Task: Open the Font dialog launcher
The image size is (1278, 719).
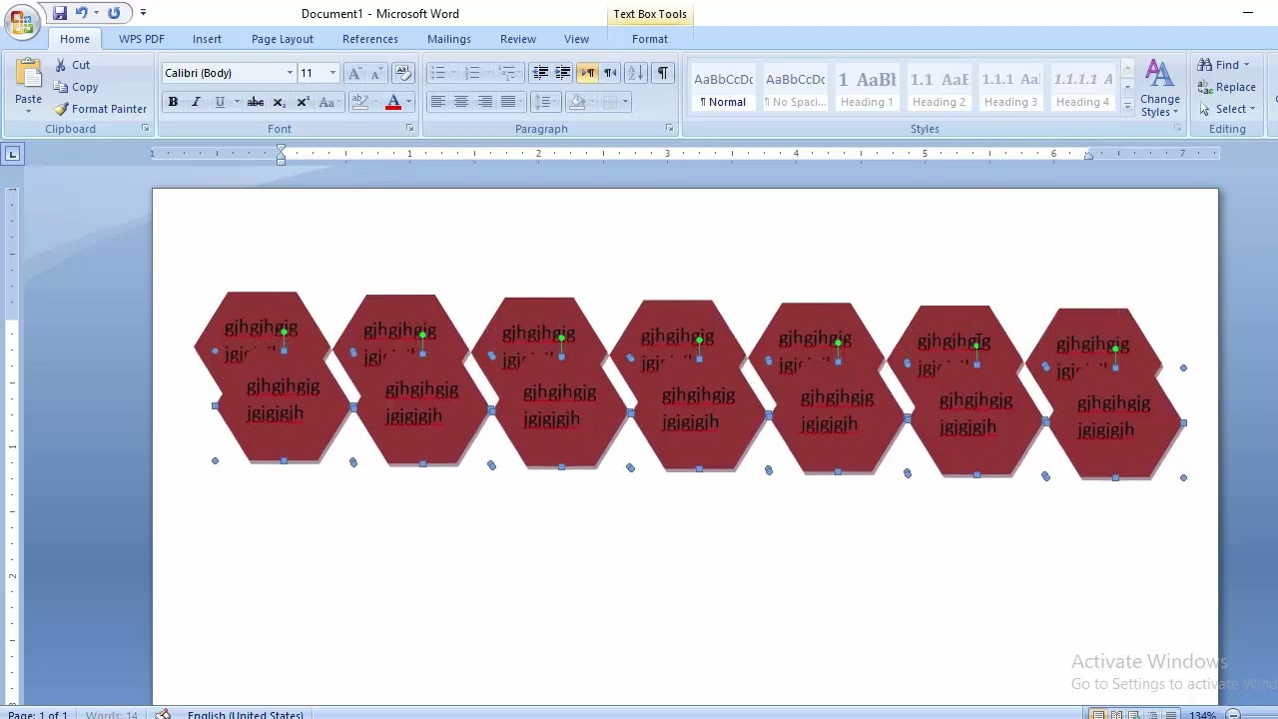Action: click(x=409, y=129)
